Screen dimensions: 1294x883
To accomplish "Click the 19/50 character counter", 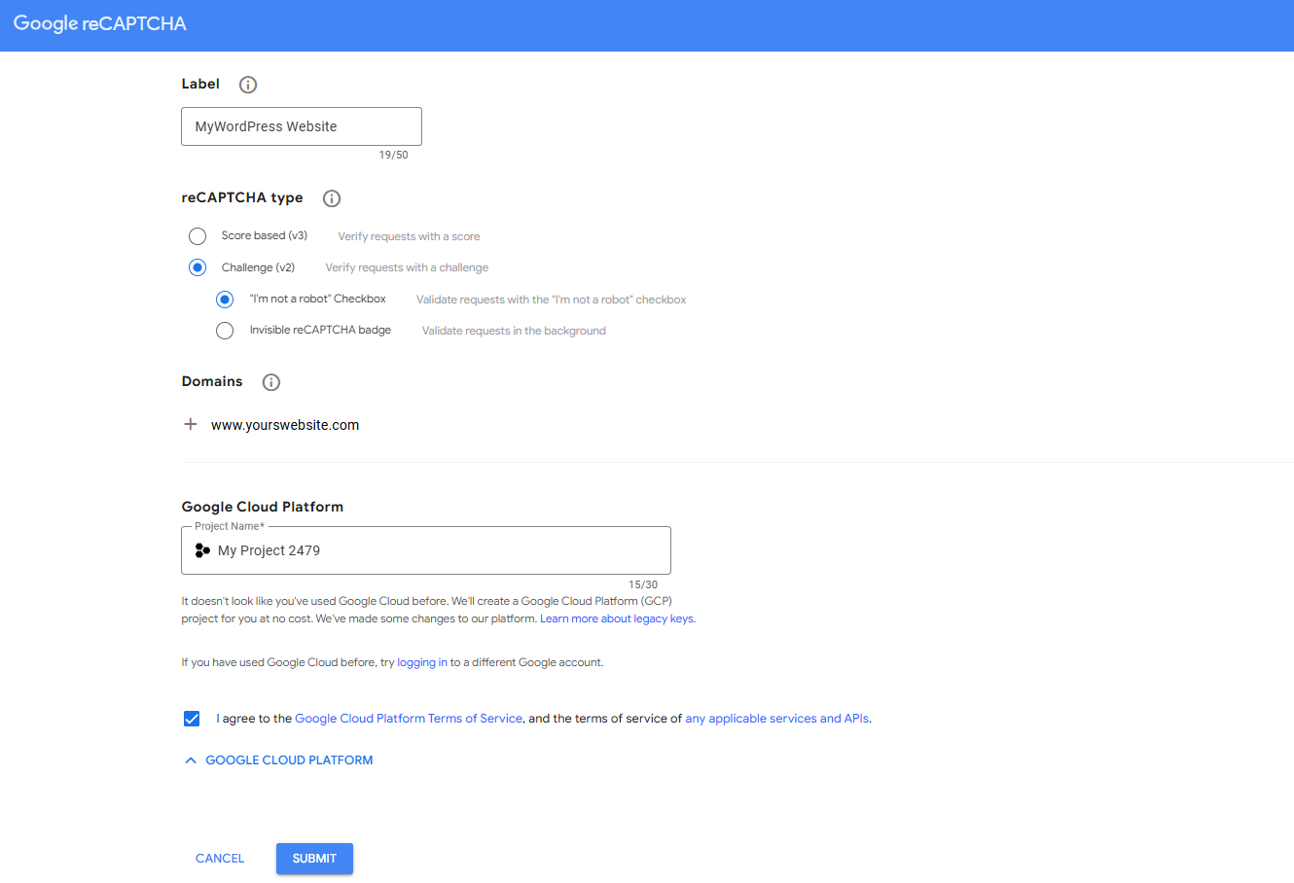I will [394, 155].
